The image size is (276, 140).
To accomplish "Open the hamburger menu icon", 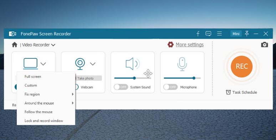I will click(x=219, y=33).
